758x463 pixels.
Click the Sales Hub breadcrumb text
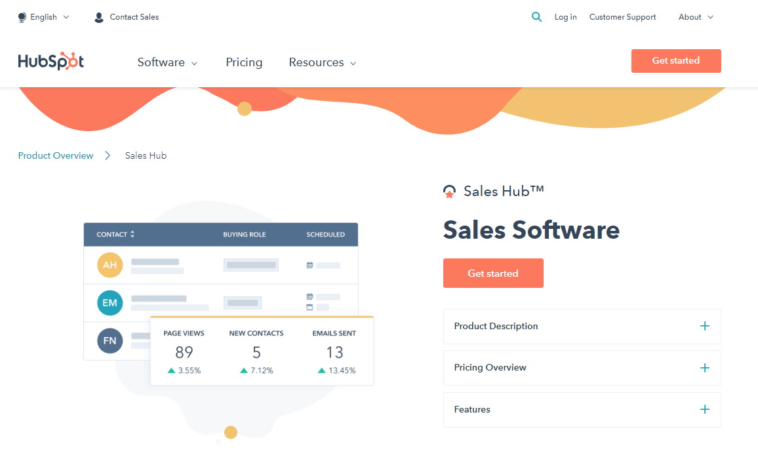tap(146, 155)
